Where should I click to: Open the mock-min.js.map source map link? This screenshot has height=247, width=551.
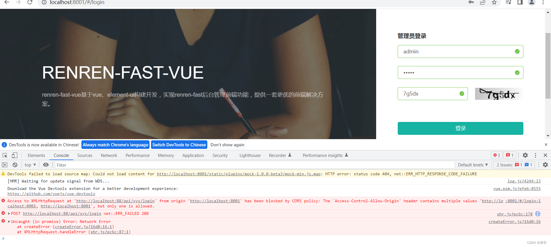(x=239, y=174)
